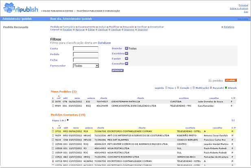Open the Consultor dropdown
This screenshot has height=168, width=251.
click(x=127, y=63)
